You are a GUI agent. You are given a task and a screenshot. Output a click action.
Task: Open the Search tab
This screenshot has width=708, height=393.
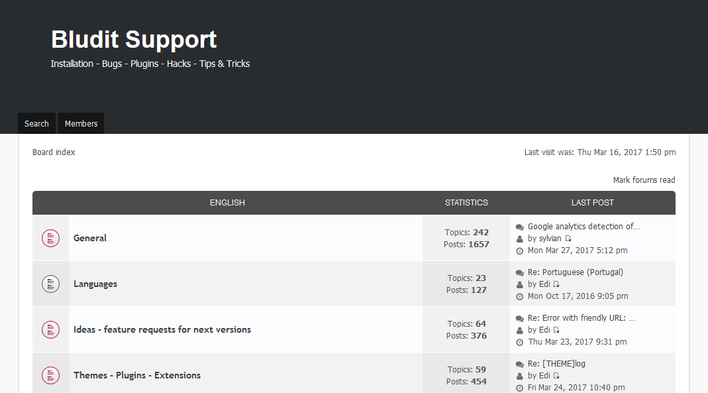36,123
